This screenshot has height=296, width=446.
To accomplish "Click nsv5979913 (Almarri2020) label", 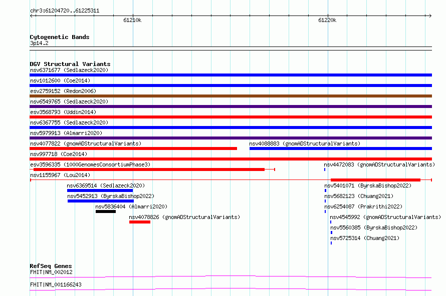I will [x=66, y=133].
